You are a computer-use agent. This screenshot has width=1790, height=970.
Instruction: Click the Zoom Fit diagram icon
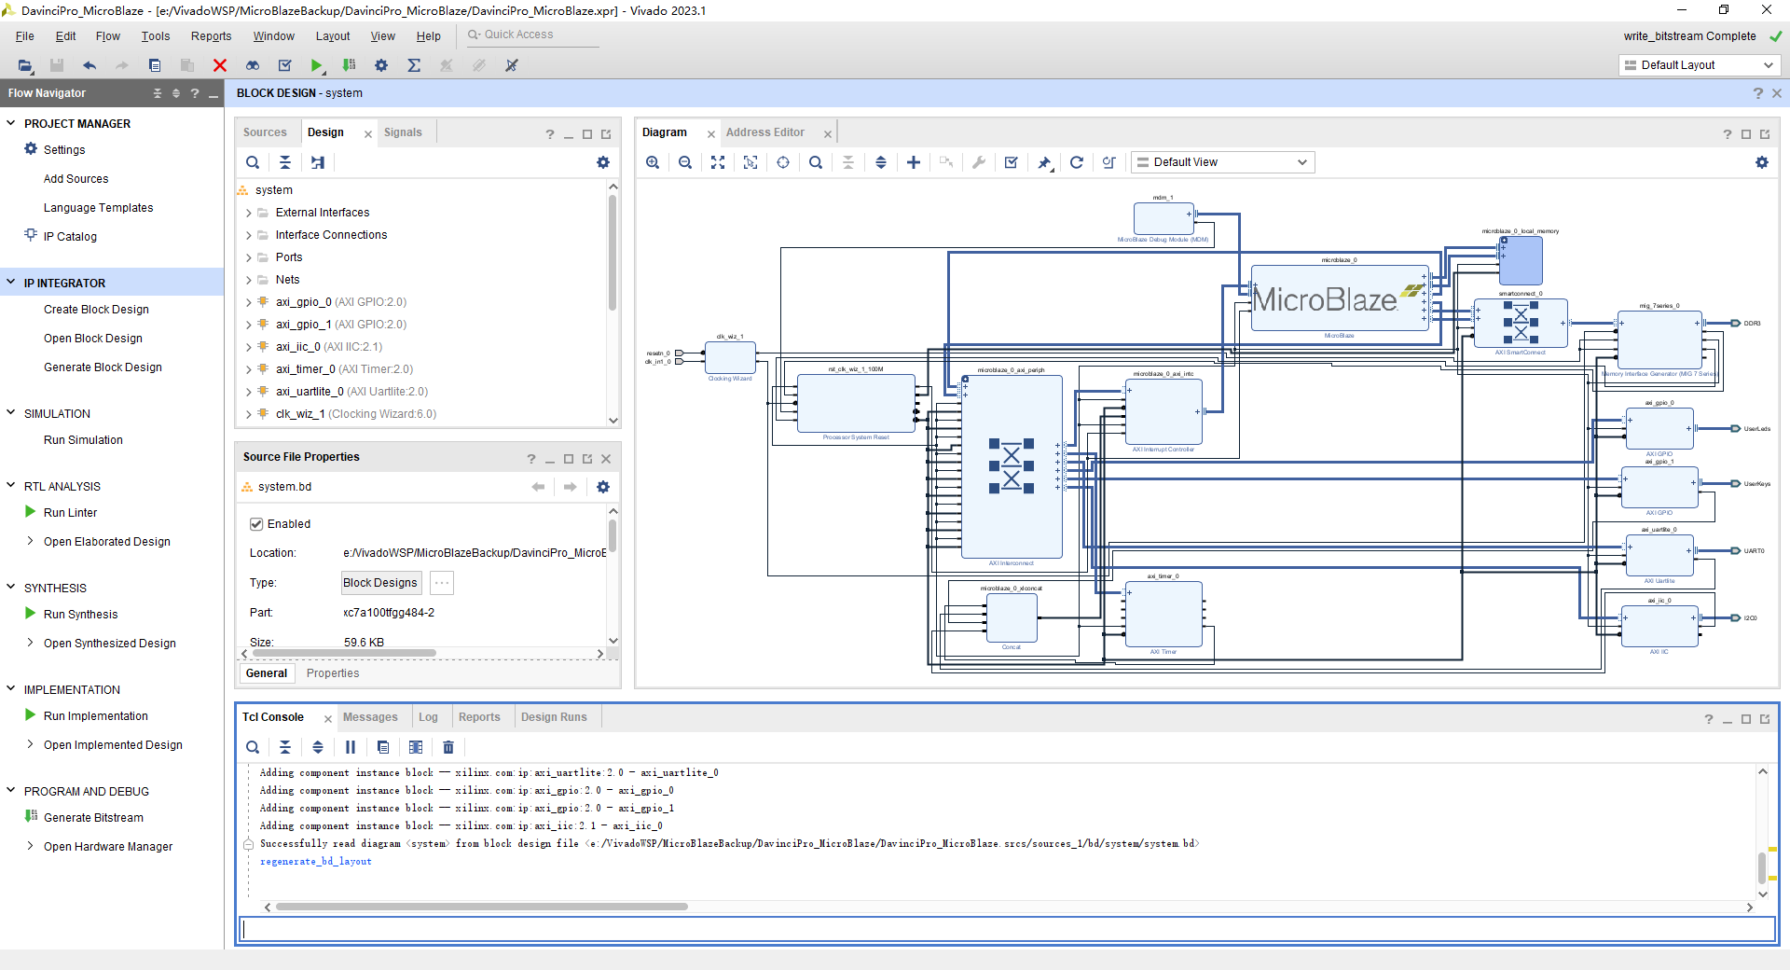point(718,162)
